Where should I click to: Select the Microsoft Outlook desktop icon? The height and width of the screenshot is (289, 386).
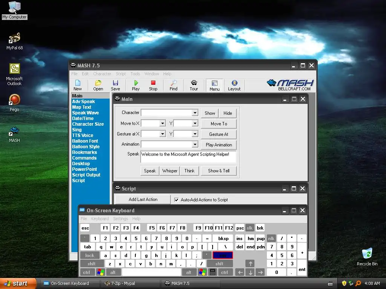pyautogui.click(x=15, y=75)
